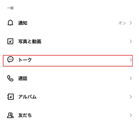Open the 写真と動画 settings row
139x121 pixels.
(69, 41)
